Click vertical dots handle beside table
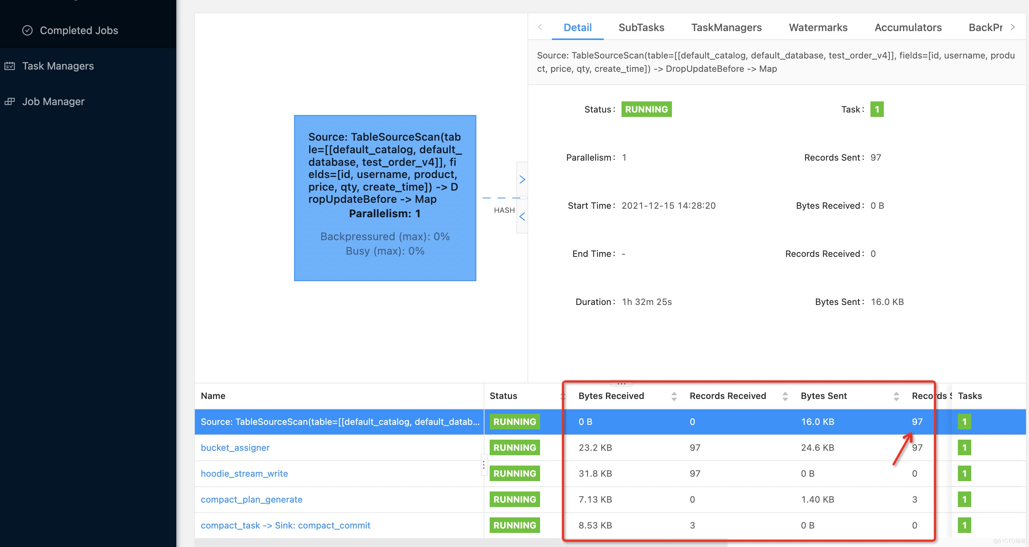The image size is (1029, 547). (x=484, y=464)
